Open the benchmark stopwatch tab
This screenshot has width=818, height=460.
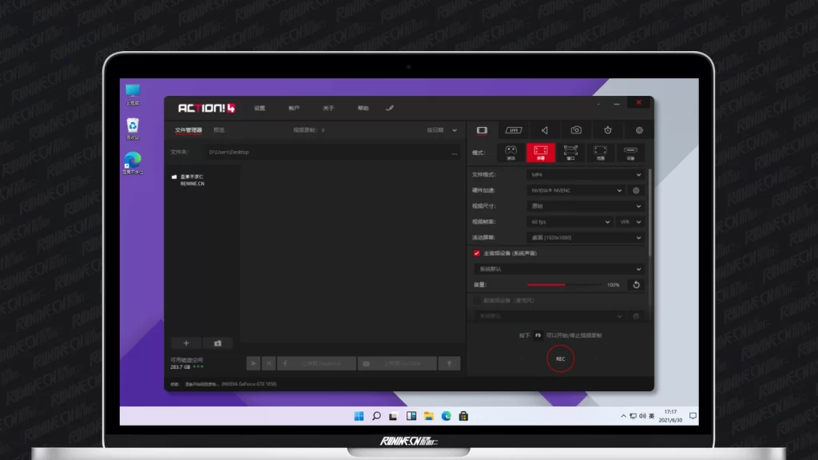pos(608,130)
